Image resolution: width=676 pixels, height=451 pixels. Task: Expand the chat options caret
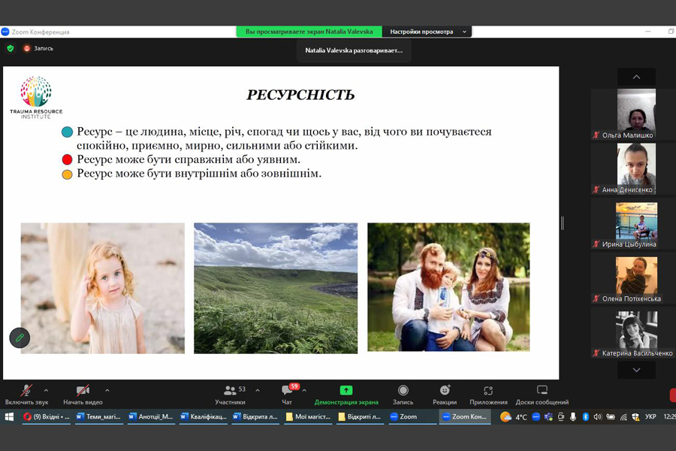[x=304, y=390]
